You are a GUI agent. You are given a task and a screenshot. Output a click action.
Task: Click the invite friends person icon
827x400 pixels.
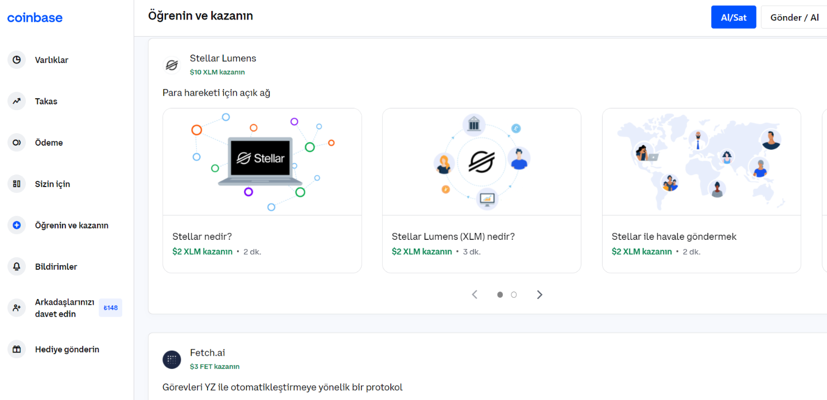(x=17, y=308)
